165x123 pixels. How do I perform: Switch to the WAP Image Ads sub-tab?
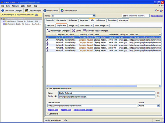[102, 26]
